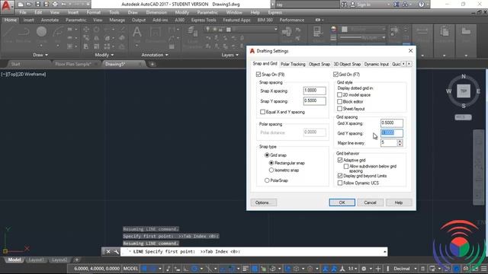
Task: Click the MODEL button in status bar
Action: [130, 269]
